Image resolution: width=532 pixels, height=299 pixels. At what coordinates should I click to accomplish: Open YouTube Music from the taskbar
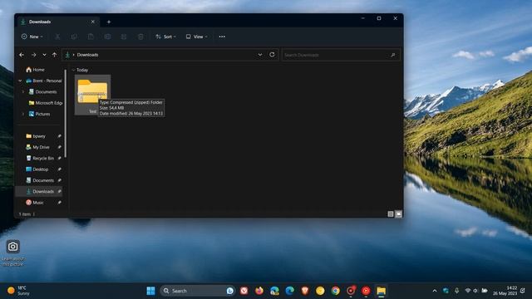pos(366,291)
